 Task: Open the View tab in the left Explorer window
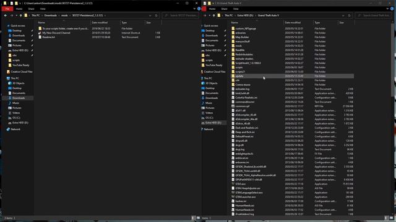click(x=43, y=9)
